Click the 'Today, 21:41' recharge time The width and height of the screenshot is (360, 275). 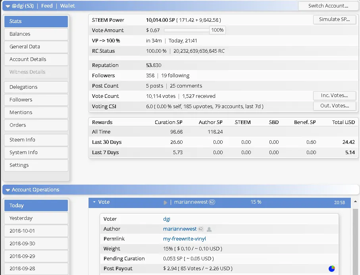coord(183,41)
